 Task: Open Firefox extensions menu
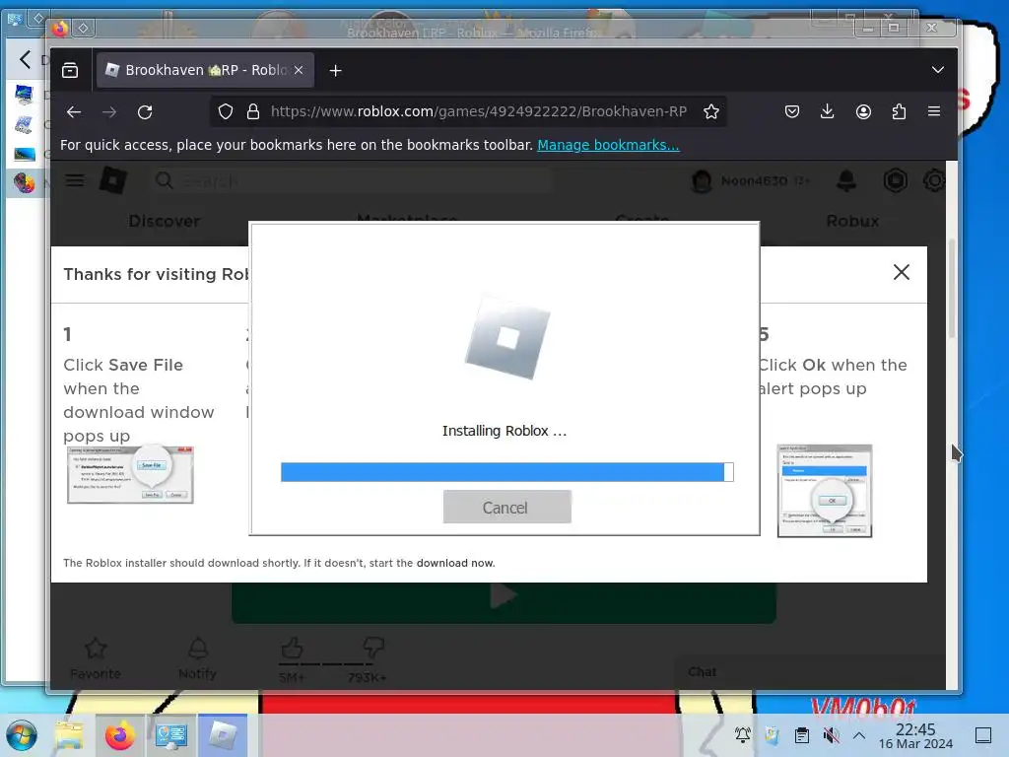coord(899,112)
